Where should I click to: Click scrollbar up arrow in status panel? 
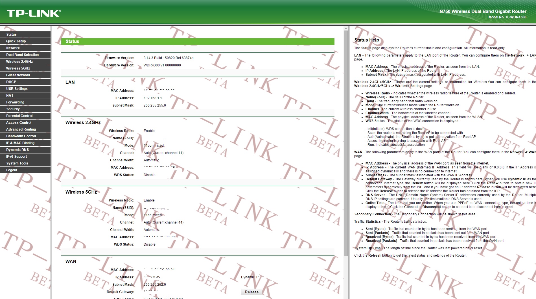click(x=346, y=29)
